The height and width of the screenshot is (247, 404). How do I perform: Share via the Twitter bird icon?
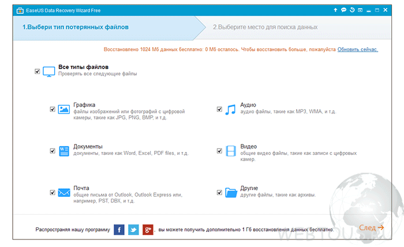pos(133,230)
